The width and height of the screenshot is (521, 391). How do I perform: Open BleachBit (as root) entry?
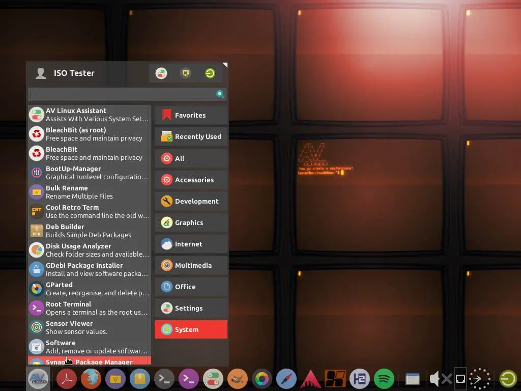coord(89,134)
